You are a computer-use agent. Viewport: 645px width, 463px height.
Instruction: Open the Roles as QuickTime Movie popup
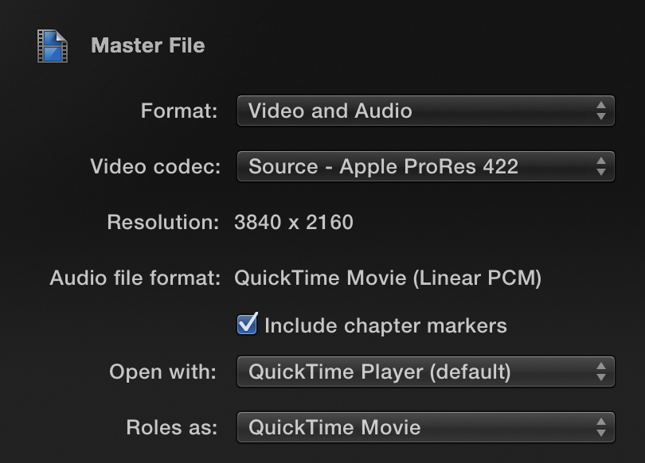click(426, 427)
